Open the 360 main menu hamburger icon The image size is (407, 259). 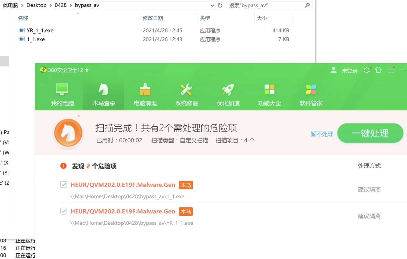[391, 70]
